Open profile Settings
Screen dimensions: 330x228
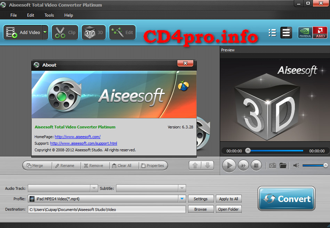(201, 199)
